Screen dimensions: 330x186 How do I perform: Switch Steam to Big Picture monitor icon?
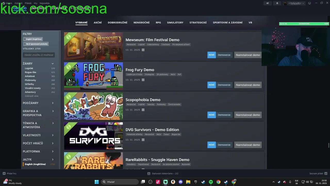point(310,3)
